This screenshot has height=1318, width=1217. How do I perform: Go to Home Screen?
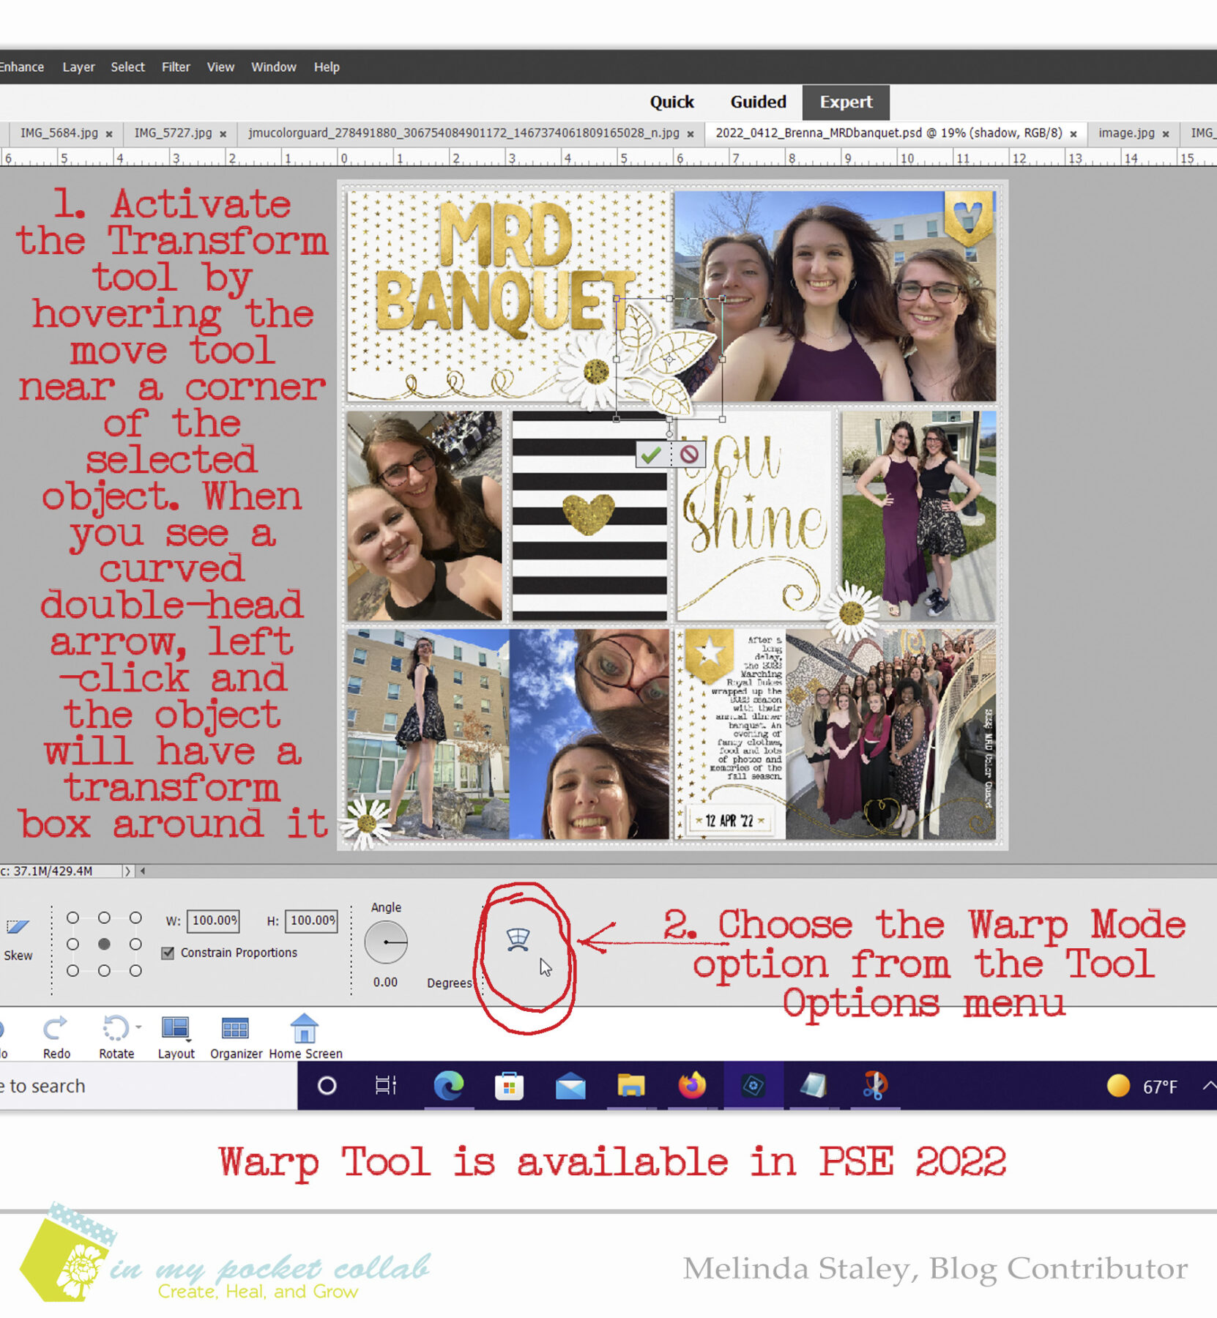click(305, 1029)
